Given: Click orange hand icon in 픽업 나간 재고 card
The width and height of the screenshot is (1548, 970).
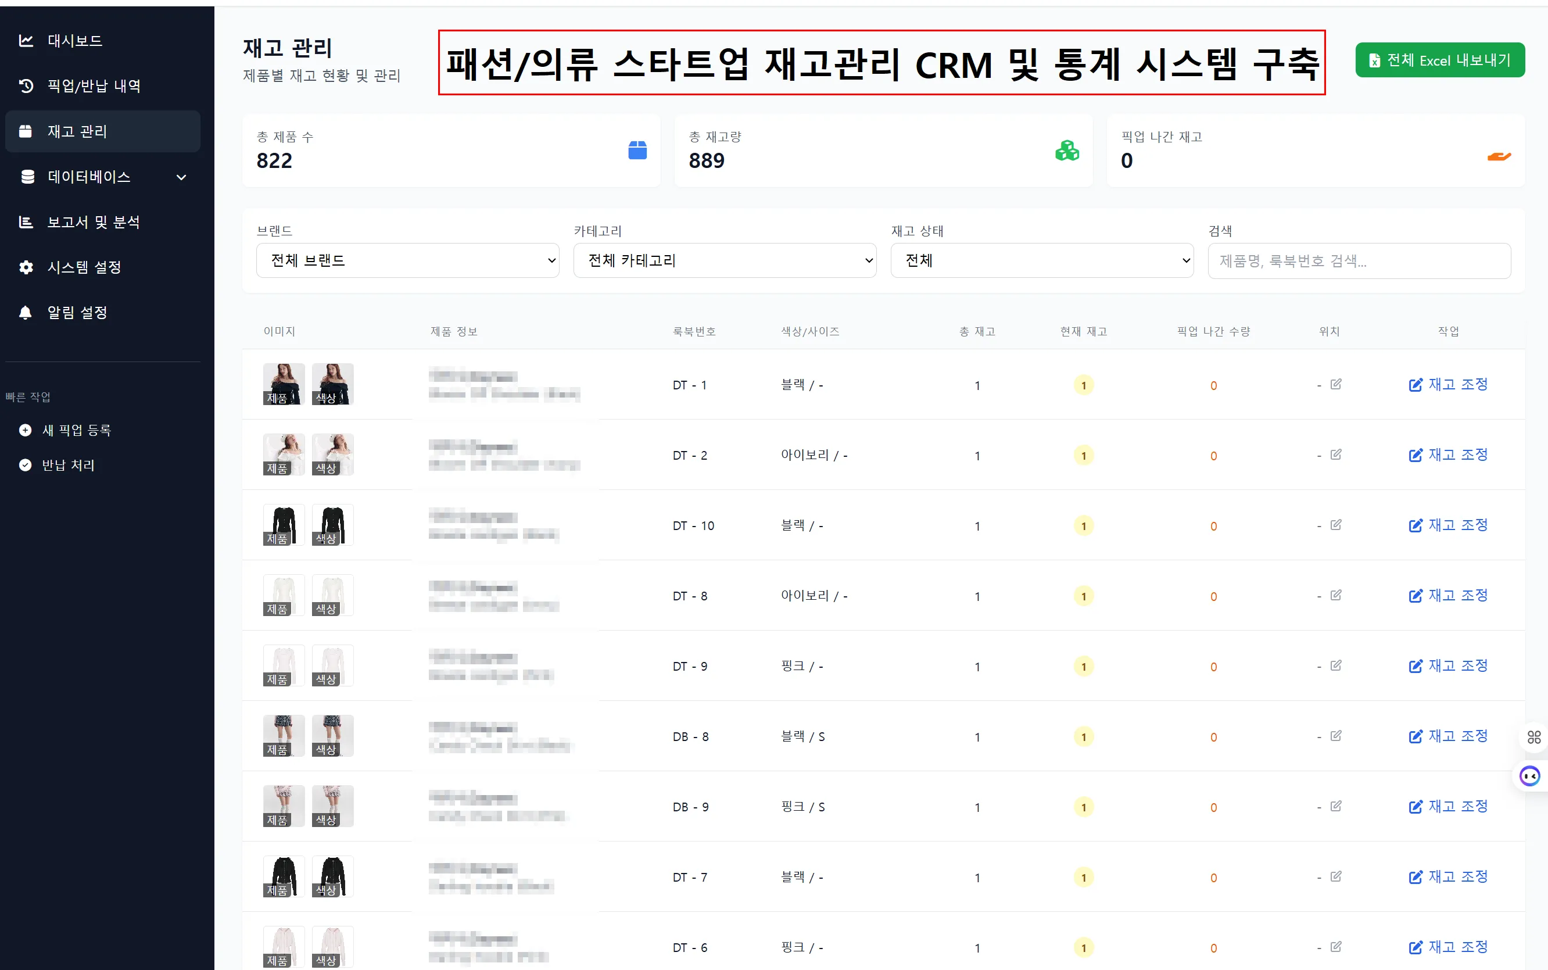Looking at the screenshot, I should click(1499, 156).
